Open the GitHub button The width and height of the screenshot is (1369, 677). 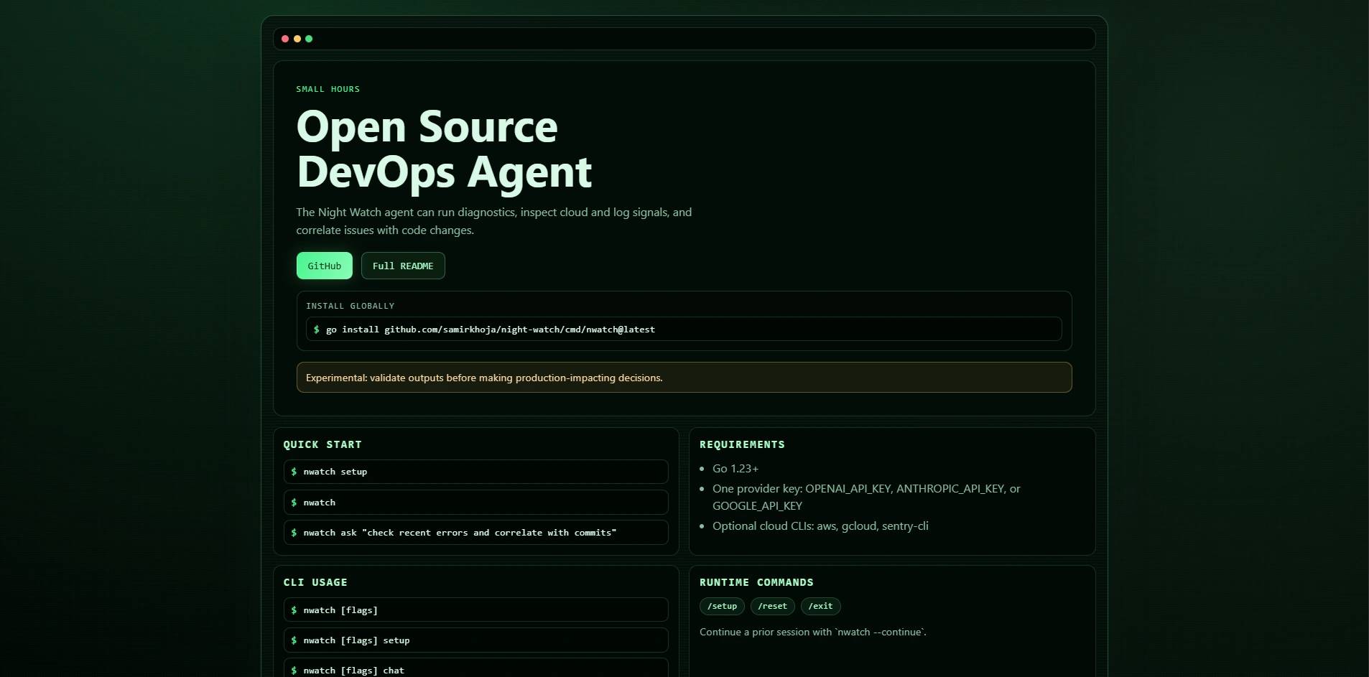[324, 266]
